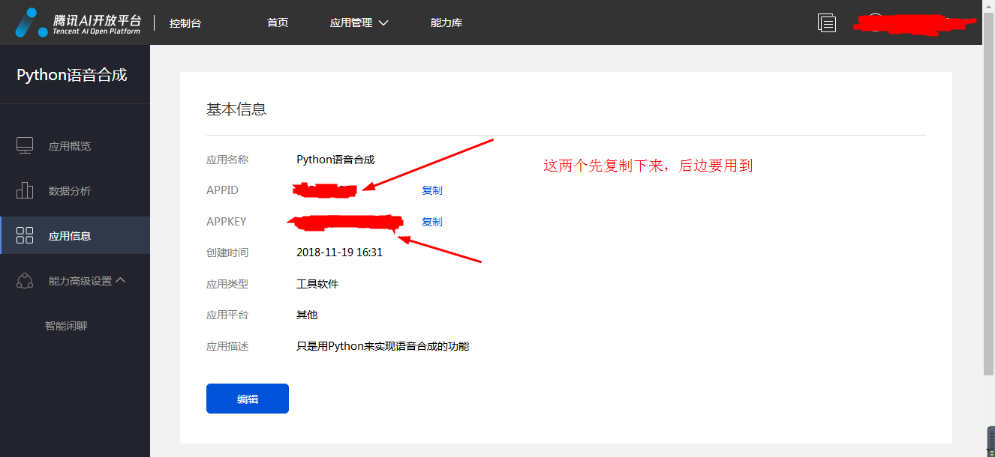The width and height of the screenshot is (995, 457).
Task: Click the application type value 工具软件
Action: click(x=317, y=284)
